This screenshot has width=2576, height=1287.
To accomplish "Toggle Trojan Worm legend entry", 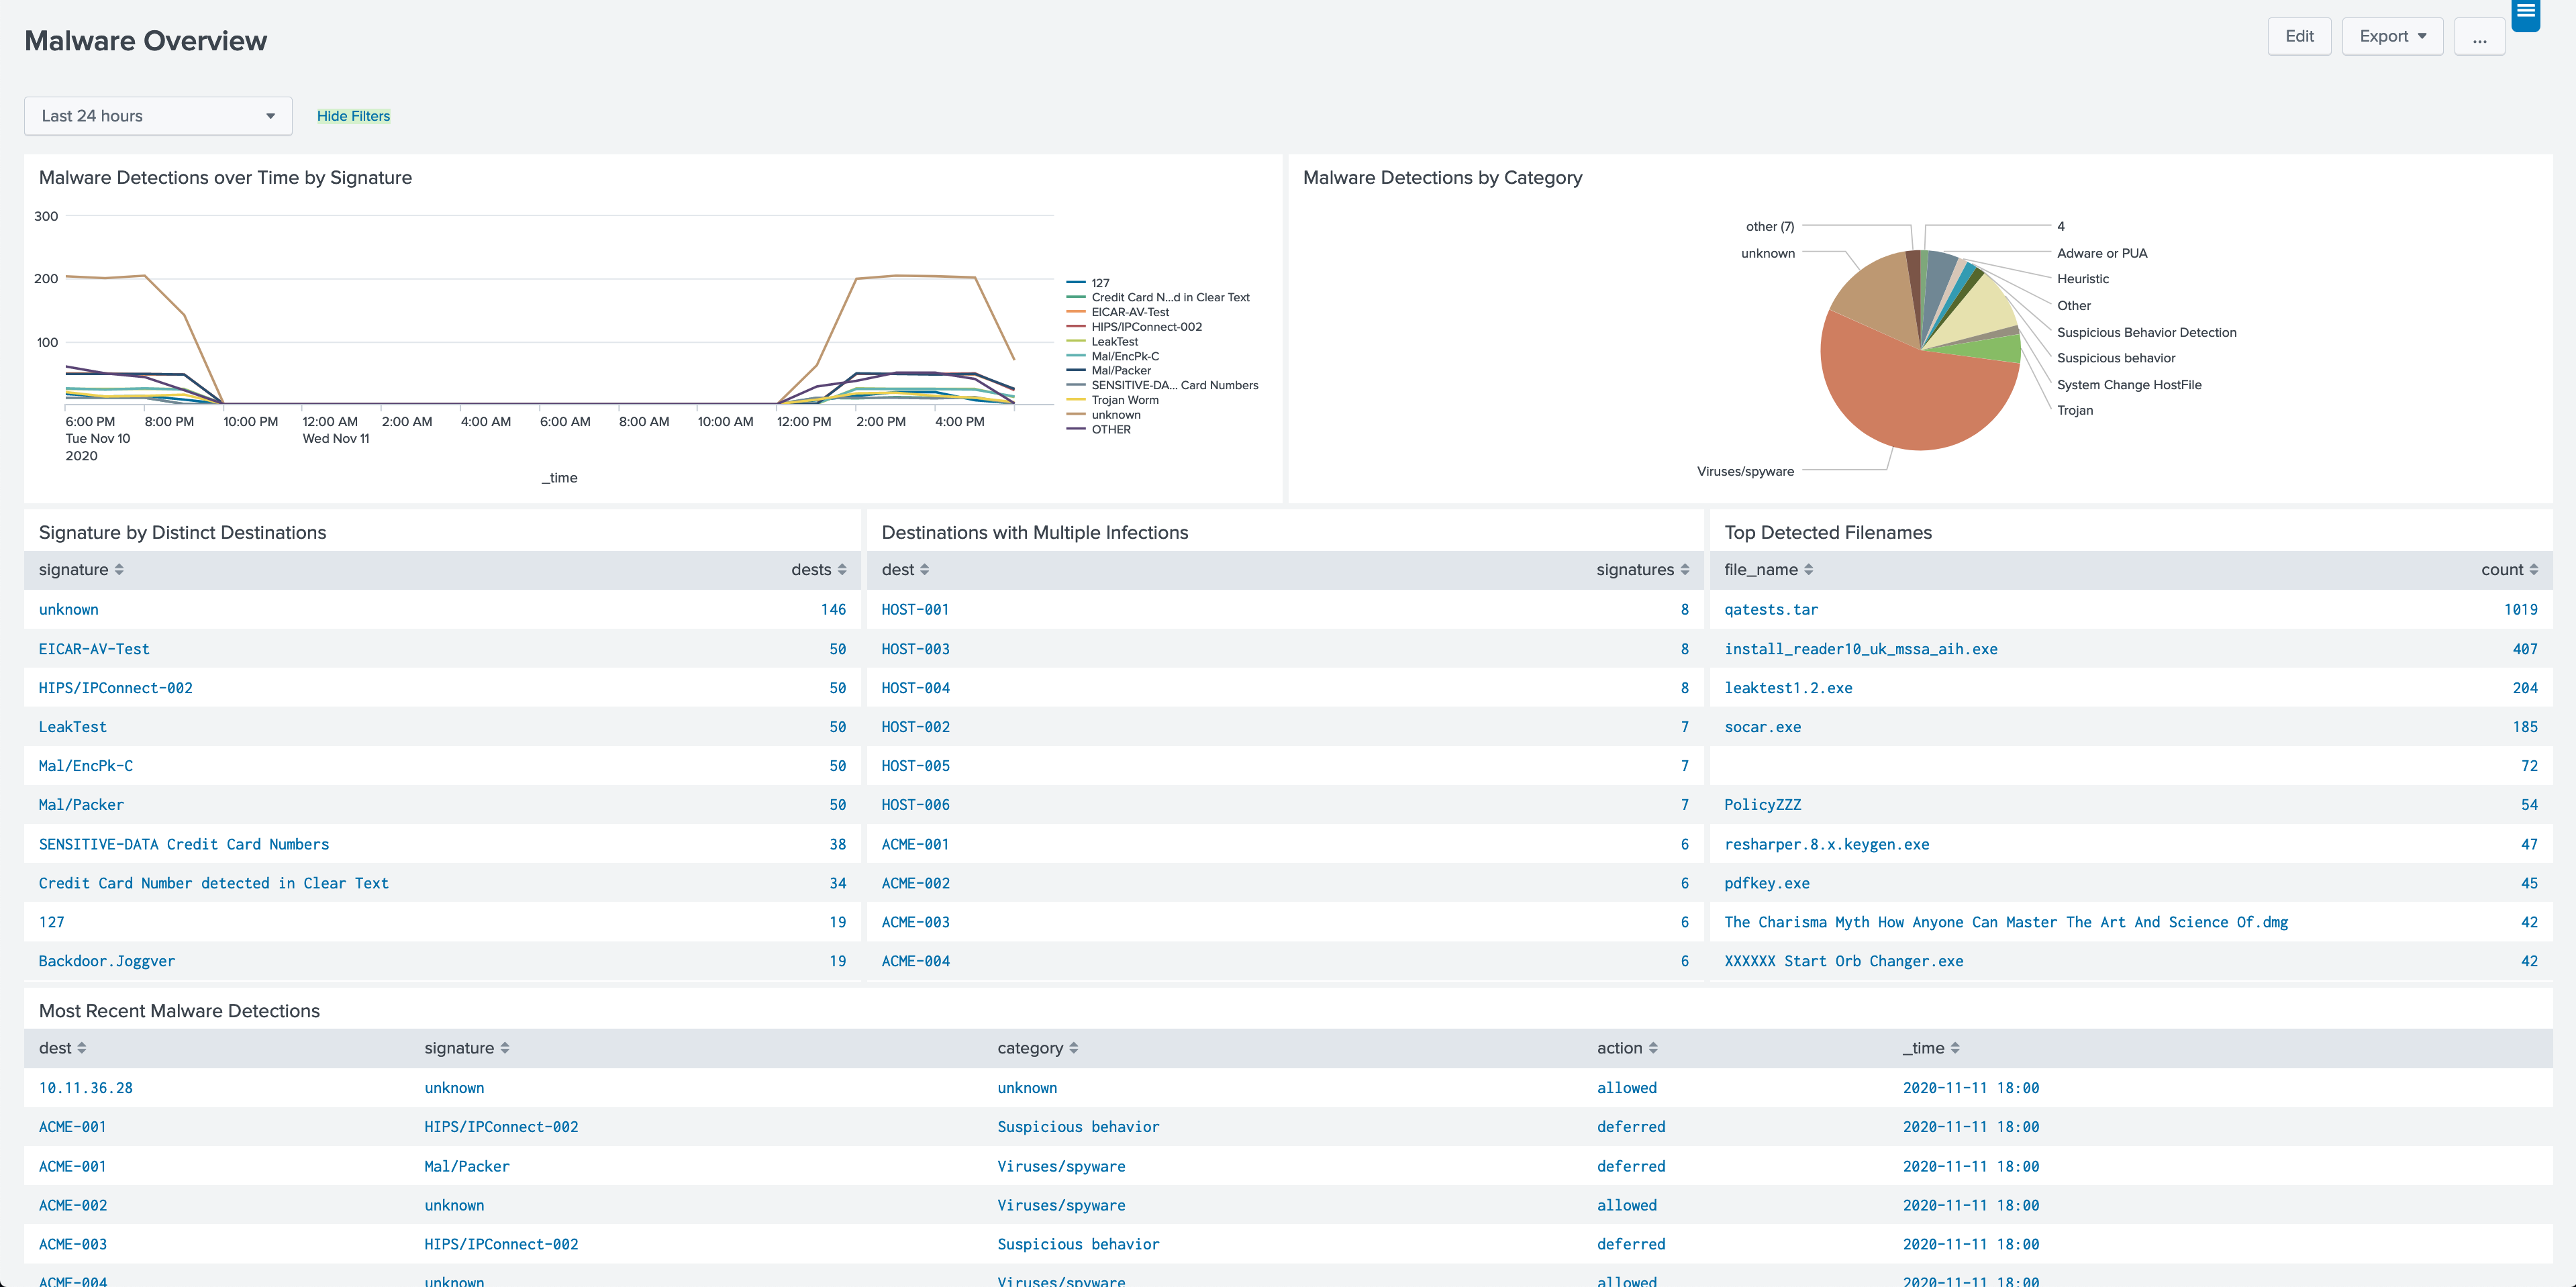I will (1124, 400).
